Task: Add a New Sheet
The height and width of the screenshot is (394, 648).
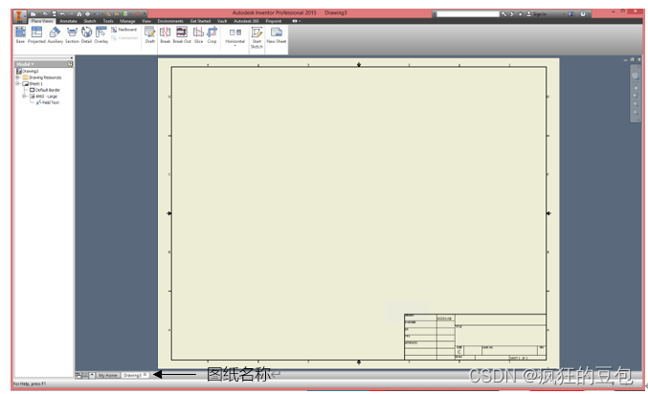Action: pos(277,34)
